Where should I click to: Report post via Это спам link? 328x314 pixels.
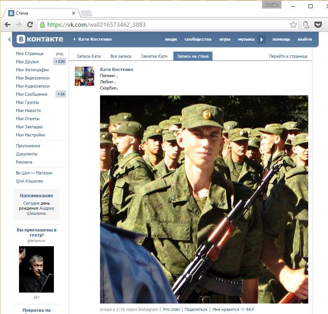pos(171,309)
